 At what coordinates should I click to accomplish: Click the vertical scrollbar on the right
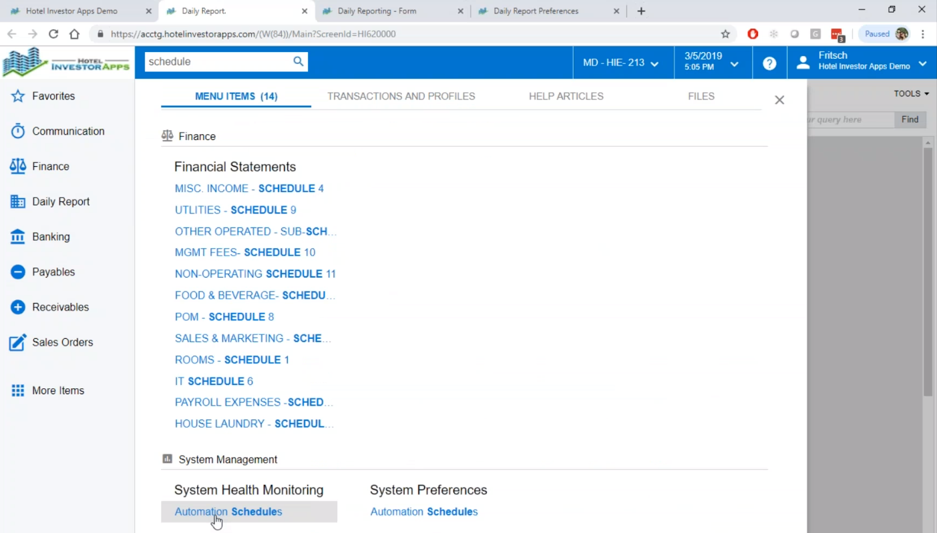click(928, 272)
